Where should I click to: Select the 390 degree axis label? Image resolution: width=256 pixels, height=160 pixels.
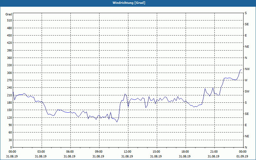pyautogui.click(x=9, y=51)
